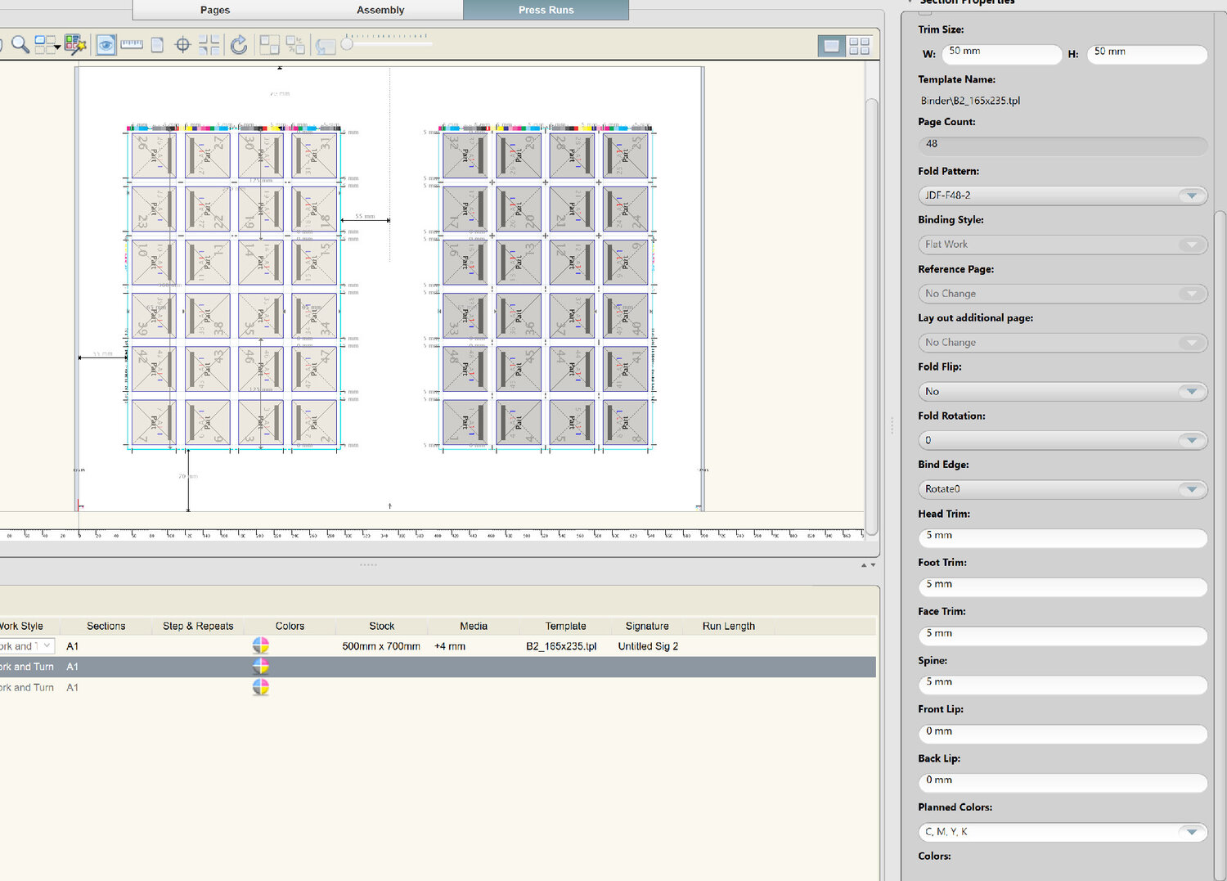The height and width of the screenshot is (881, 1227).
Task: Click the small up arrow above the press run list
Action: pyautogui.click(x=864, y=565)
